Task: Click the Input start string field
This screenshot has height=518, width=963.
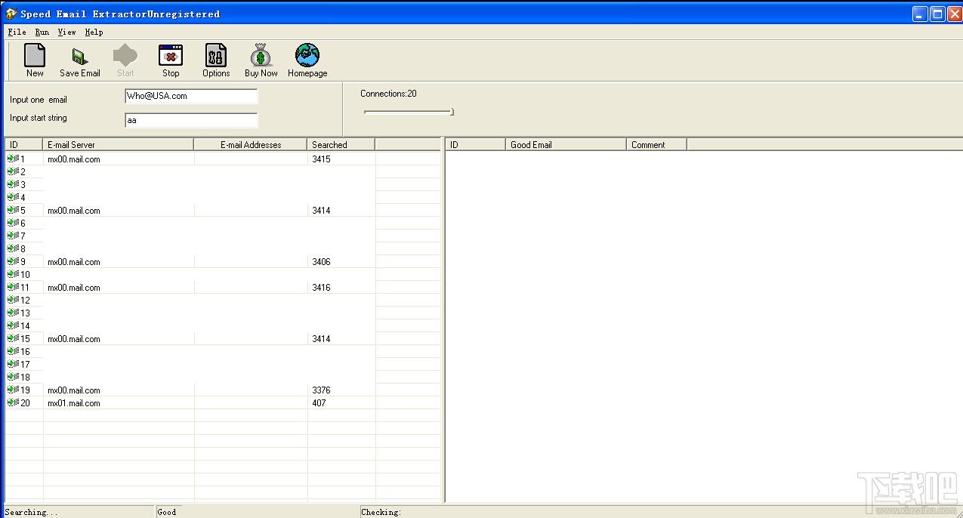Action: [191, 120]
